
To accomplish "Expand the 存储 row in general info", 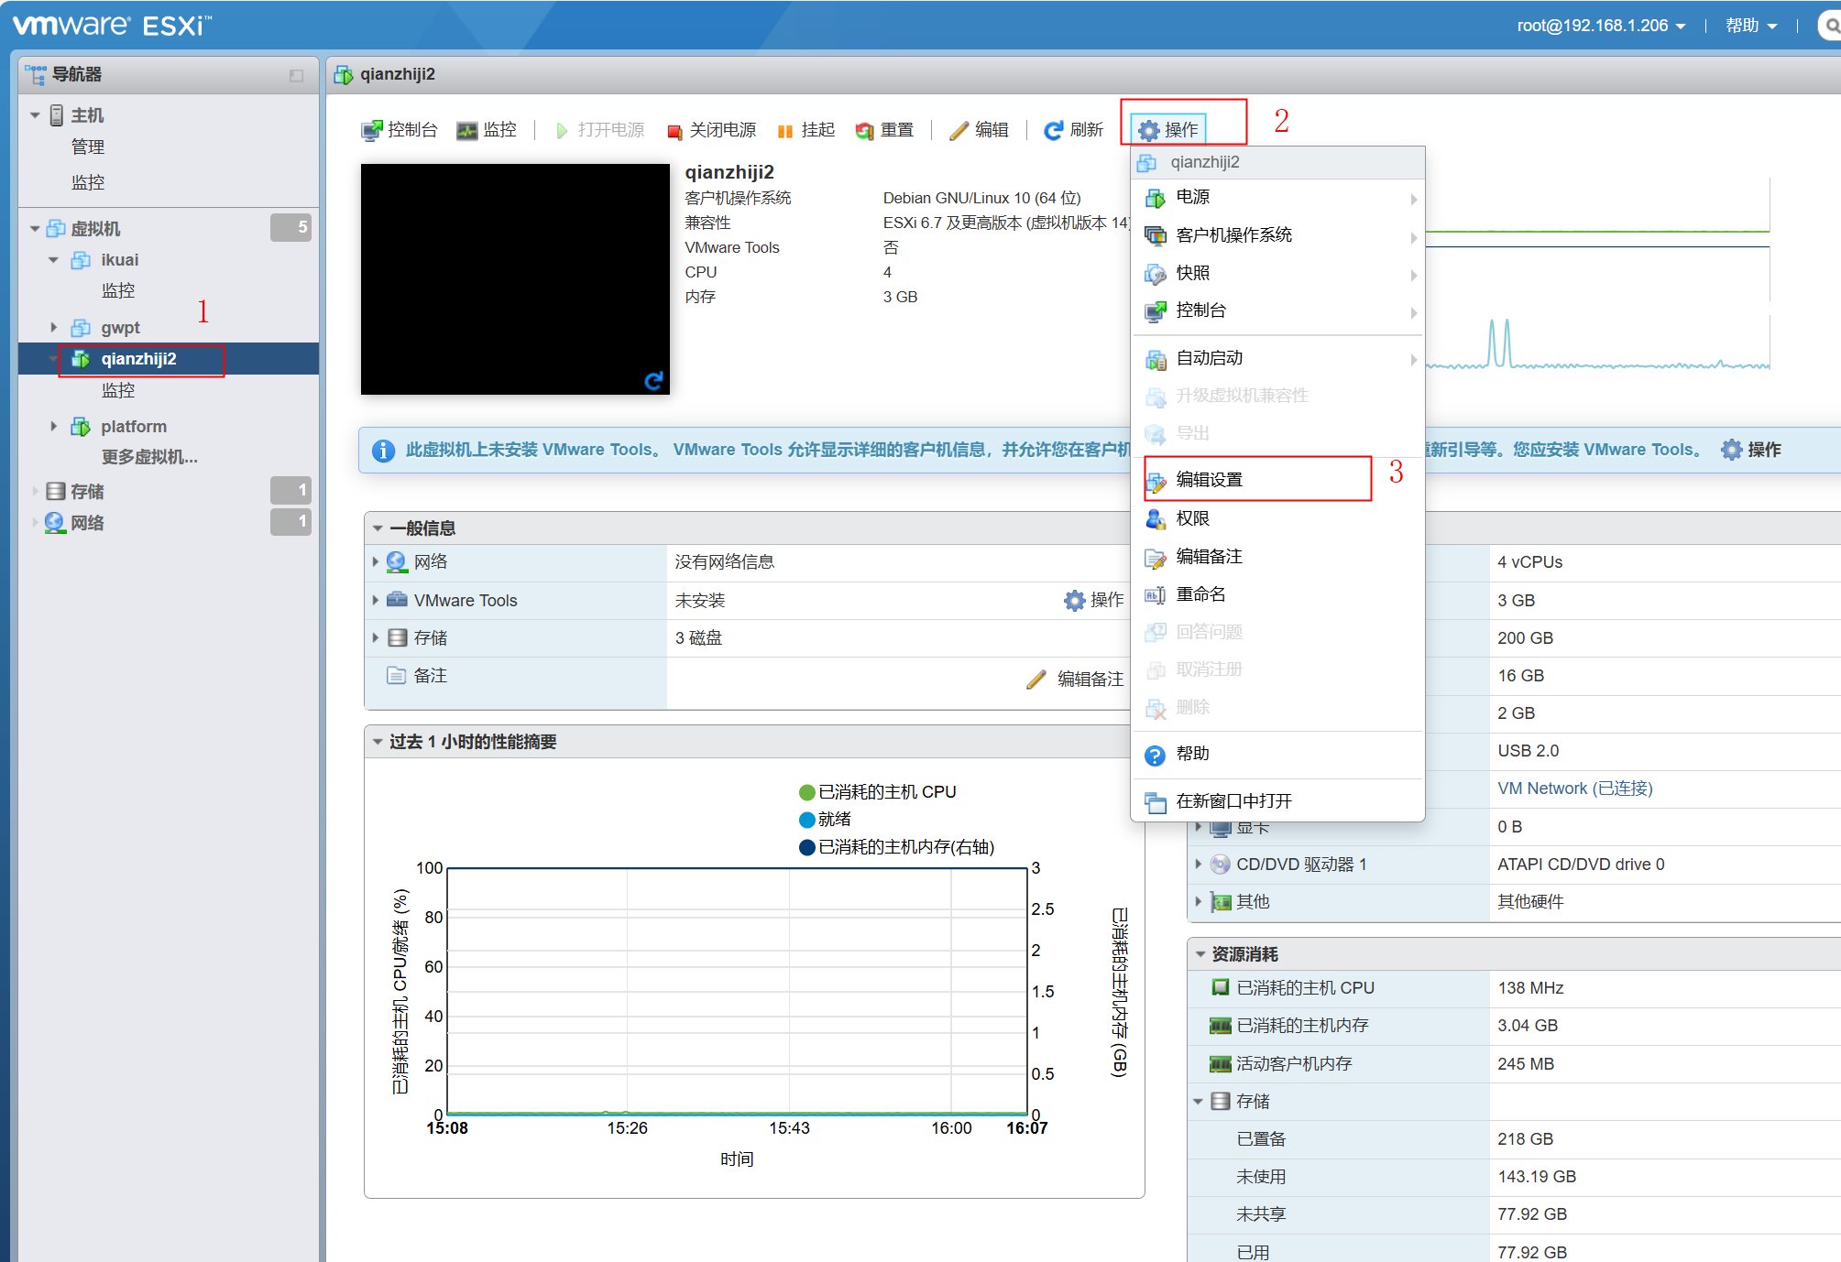I will point(375,637).
